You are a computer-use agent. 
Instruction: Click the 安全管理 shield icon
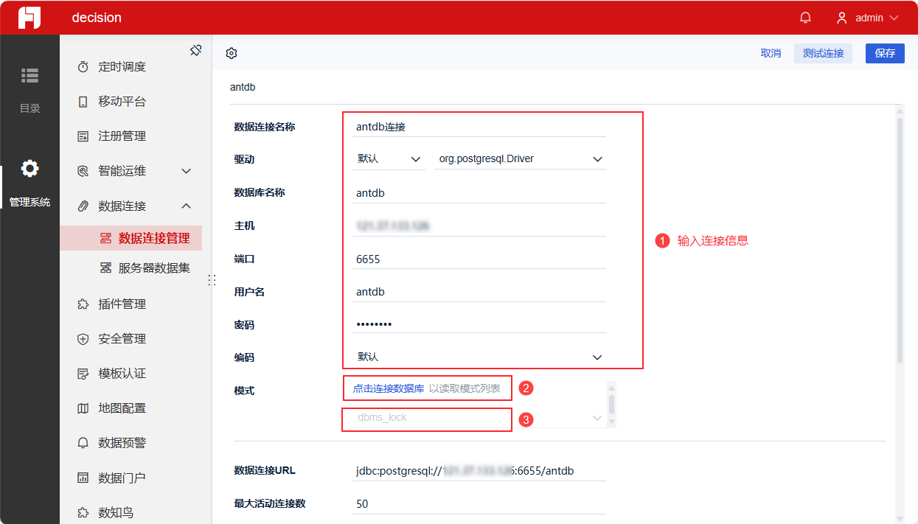click(x=83, y=339)
